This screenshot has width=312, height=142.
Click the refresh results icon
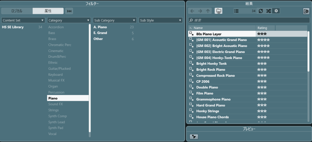261,11
